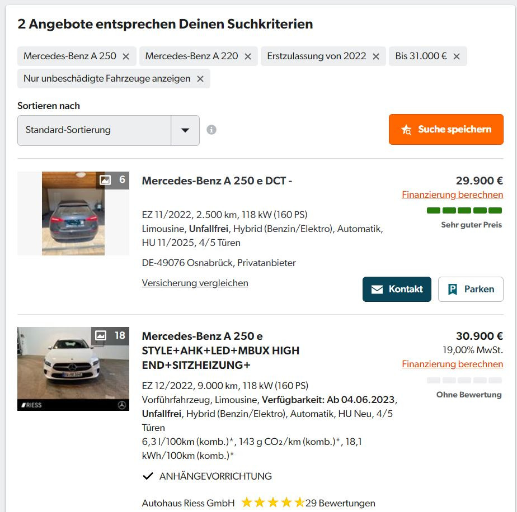Click the star rating next to 29 Bewertungen

pyautogui.click(x=273, y=502)
